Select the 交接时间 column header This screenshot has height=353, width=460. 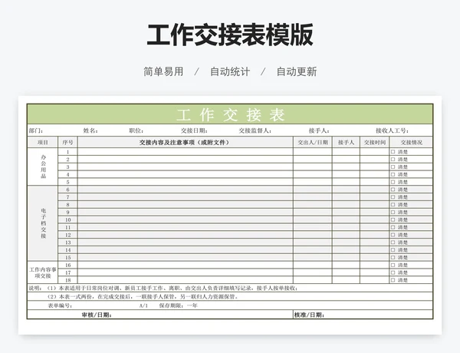click(x=375, y=143)
